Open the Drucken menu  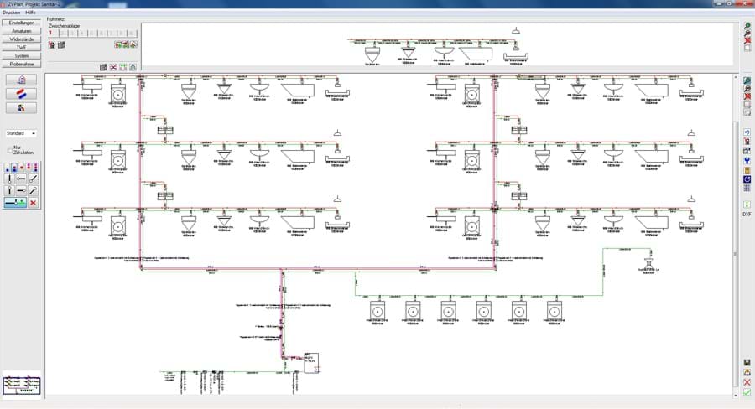(x=12, y=13)
